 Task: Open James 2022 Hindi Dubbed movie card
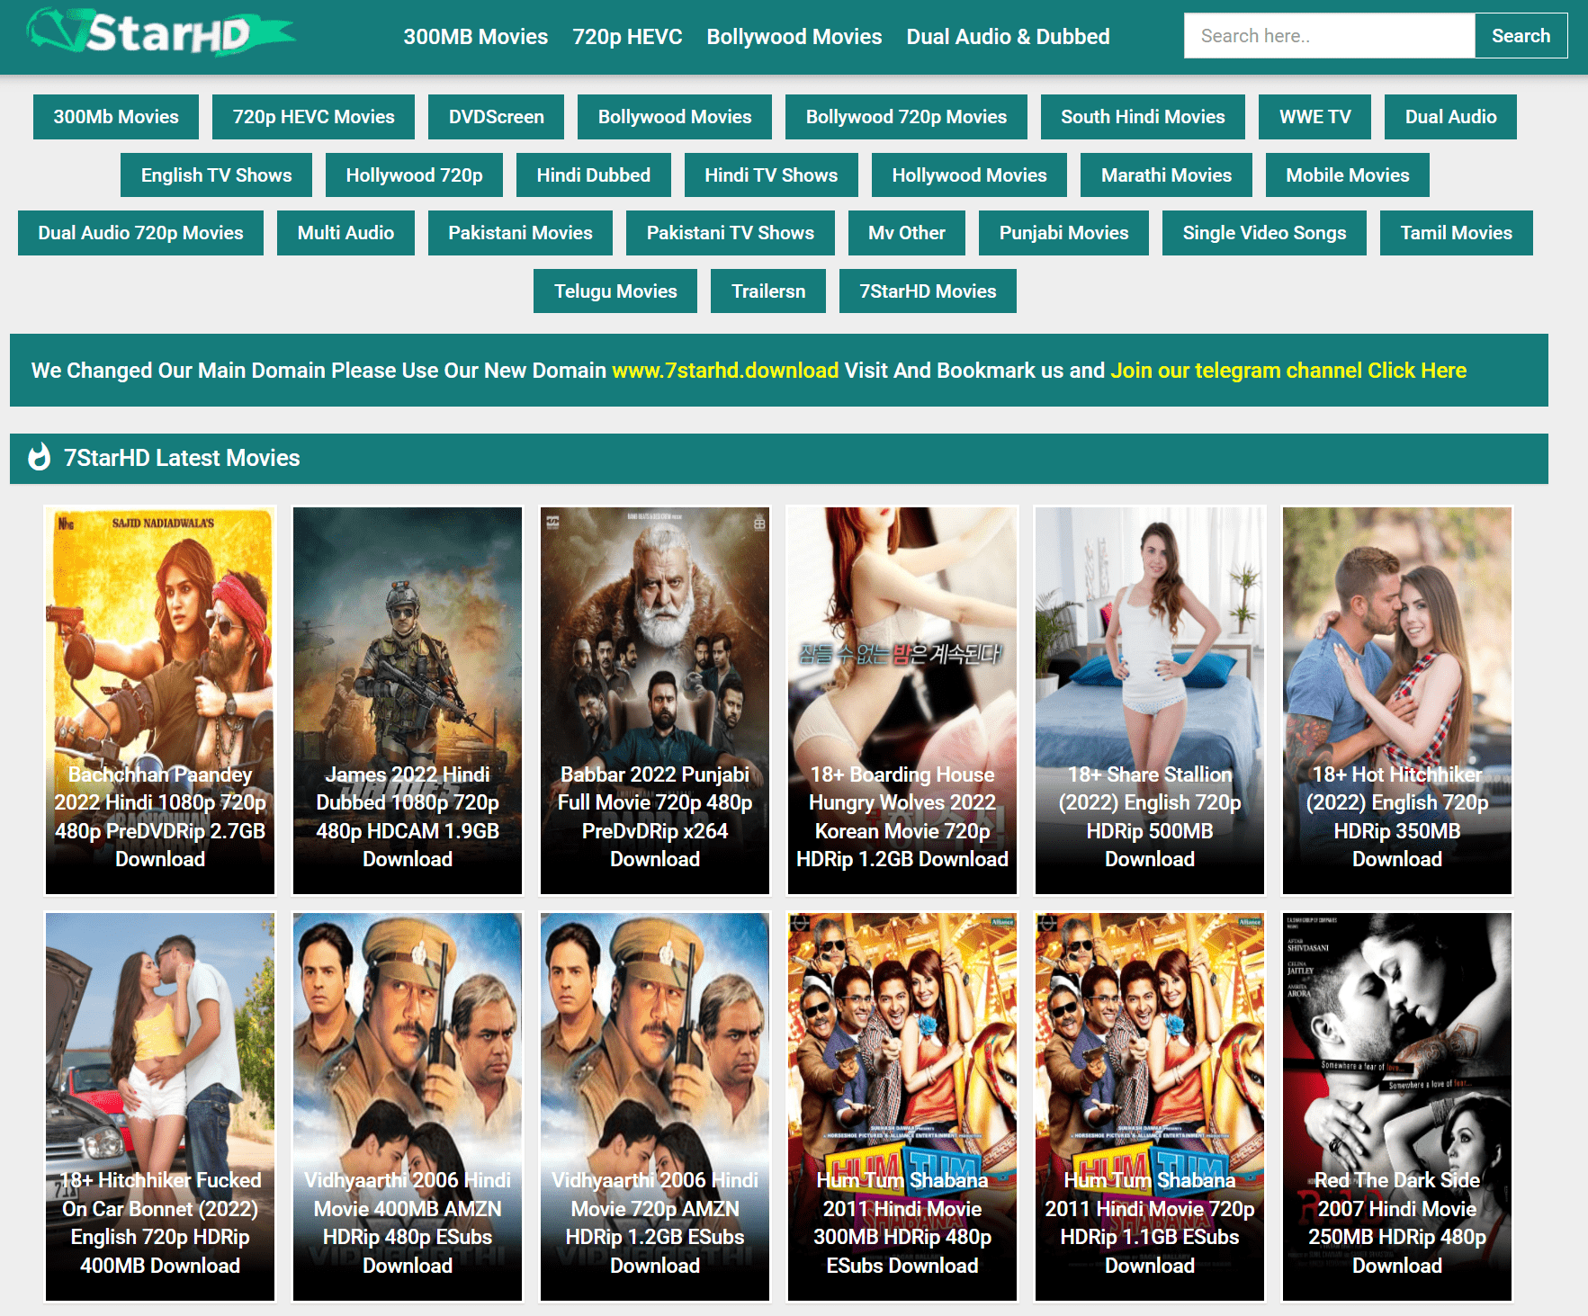pyautogui.click(x=408, y=701)
